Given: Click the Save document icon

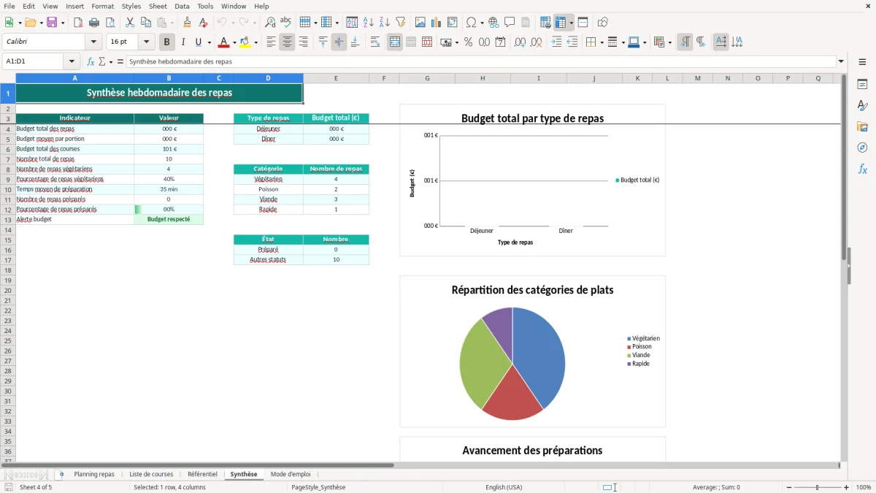Looking at the screenshot, I should [52, 23].
